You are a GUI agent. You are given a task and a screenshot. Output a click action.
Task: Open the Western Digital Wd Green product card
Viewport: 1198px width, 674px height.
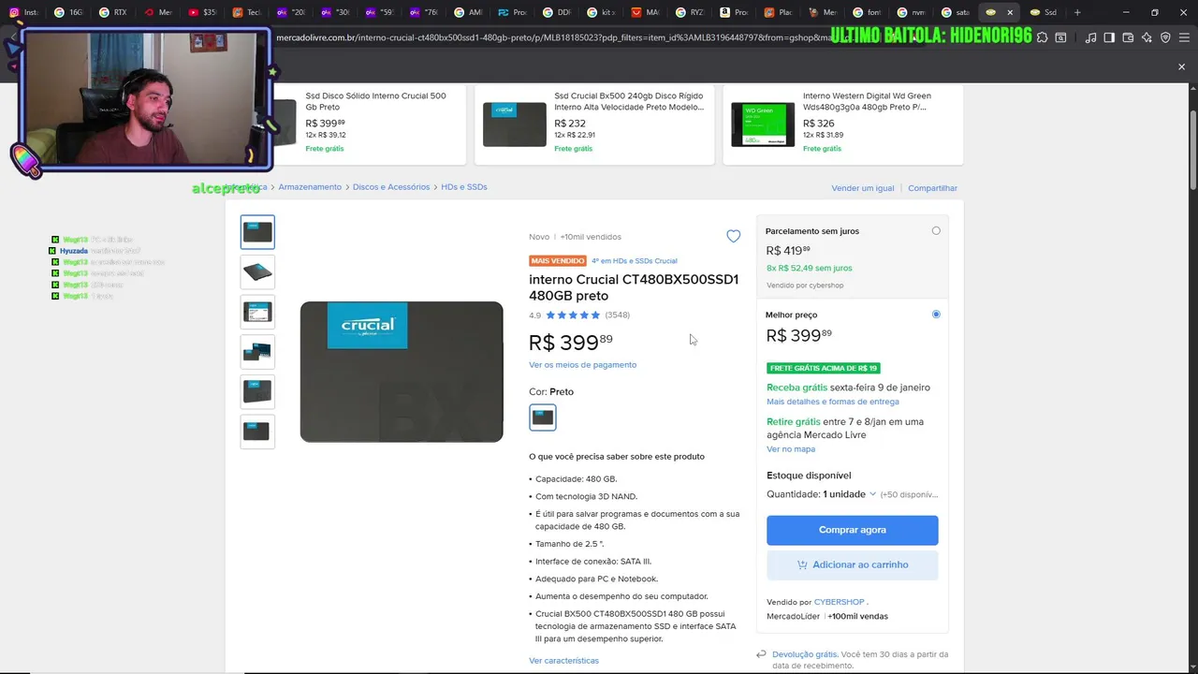(x=842, y=125)
